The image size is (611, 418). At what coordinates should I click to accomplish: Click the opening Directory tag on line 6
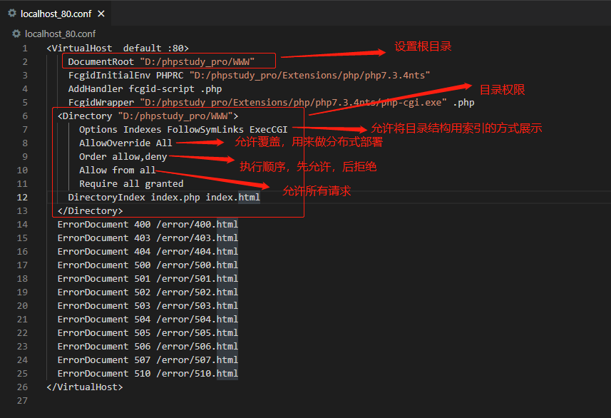85,116
